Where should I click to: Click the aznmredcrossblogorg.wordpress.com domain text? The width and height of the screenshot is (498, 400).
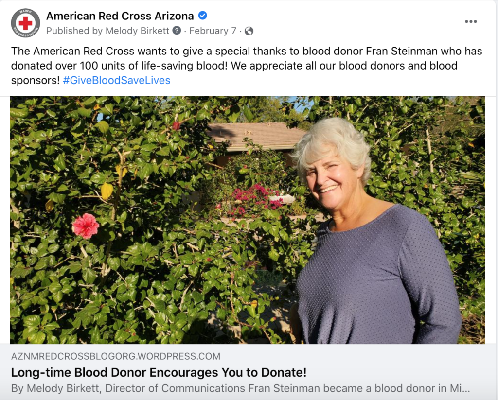pyautogui.click(x=116, y=356)
